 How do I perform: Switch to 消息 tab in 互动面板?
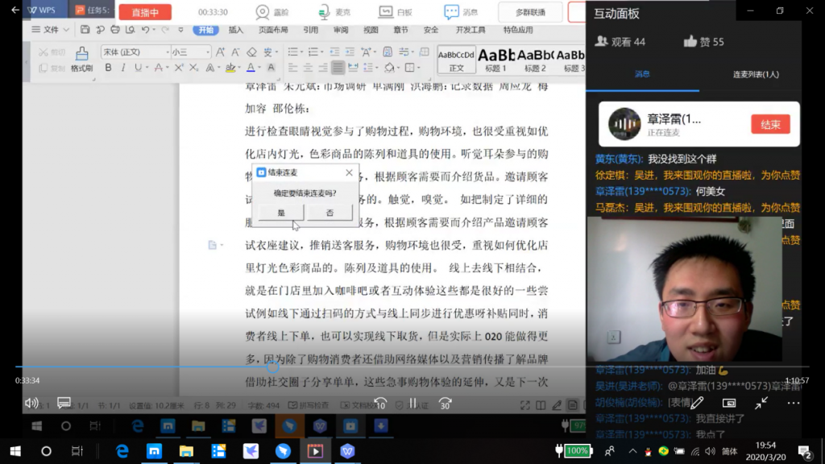(642, 74)
